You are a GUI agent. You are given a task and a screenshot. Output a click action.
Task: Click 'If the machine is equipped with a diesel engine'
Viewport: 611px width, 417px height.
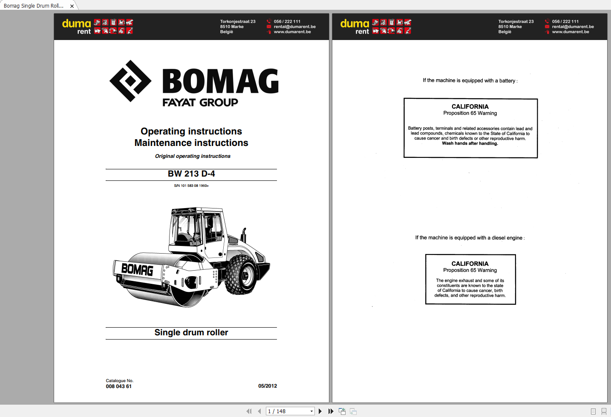point(470,238)
